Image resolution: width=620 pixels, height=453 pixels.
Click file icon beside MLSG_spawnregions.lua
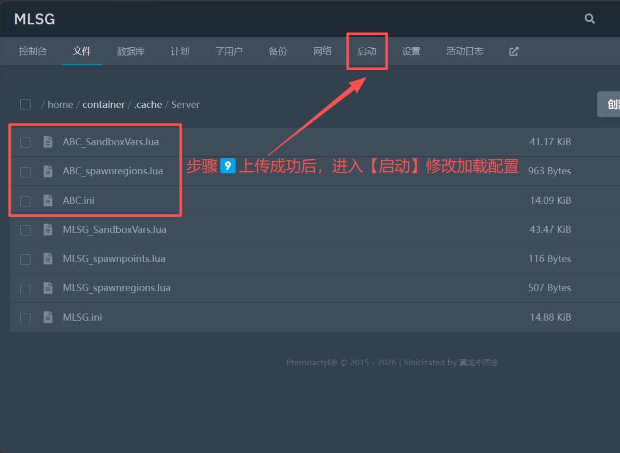48,287
